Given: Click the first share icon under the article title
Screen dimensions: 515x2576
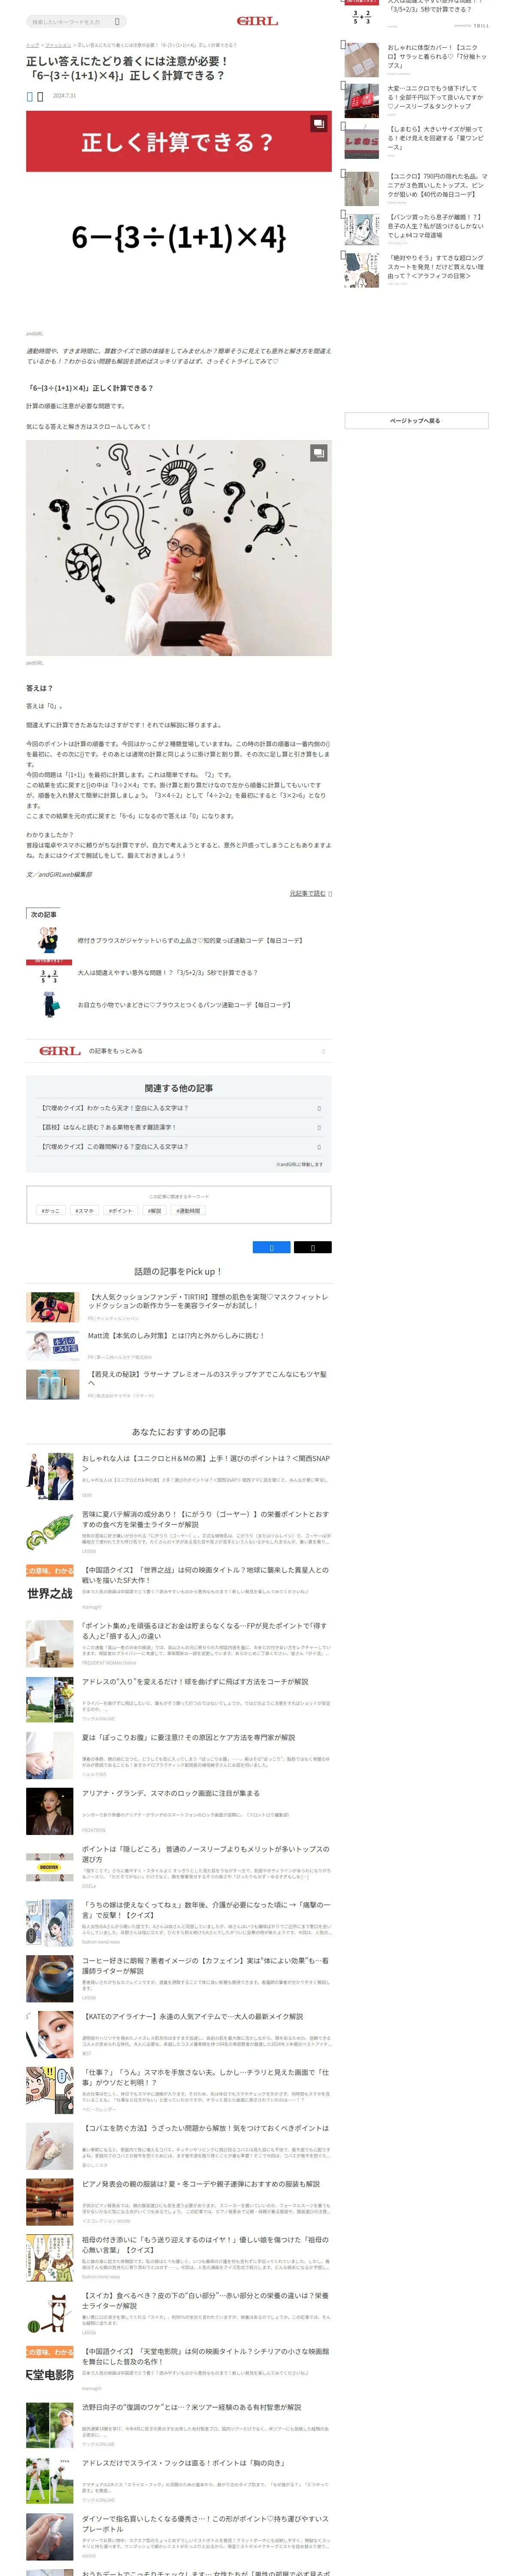Looking at the screenshot, I should point(30,96).
